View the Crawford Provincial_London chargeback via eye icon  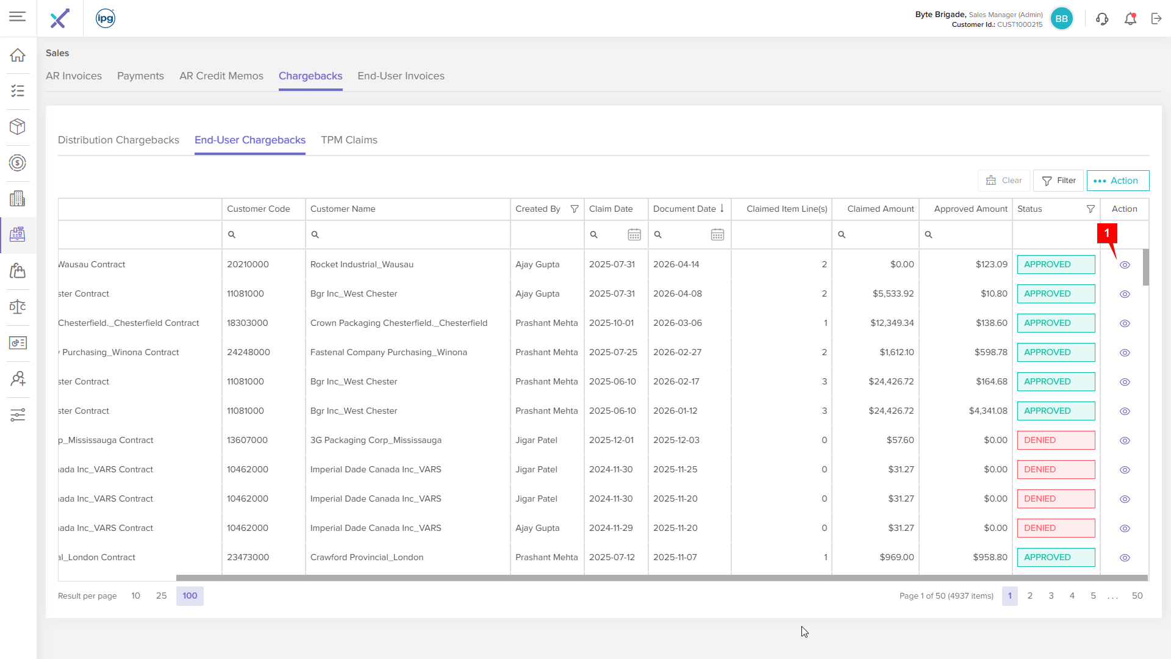click(x=1125, y=558)
